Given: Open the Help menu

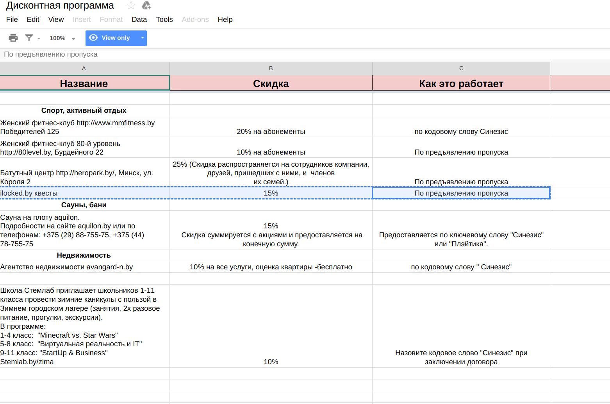Looking at the screenshot, I should pyautogui.click(x=225, y=20).
